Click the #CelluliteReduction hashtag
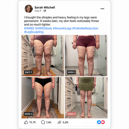This screenshot has height=129, width=129. [85, 28]
